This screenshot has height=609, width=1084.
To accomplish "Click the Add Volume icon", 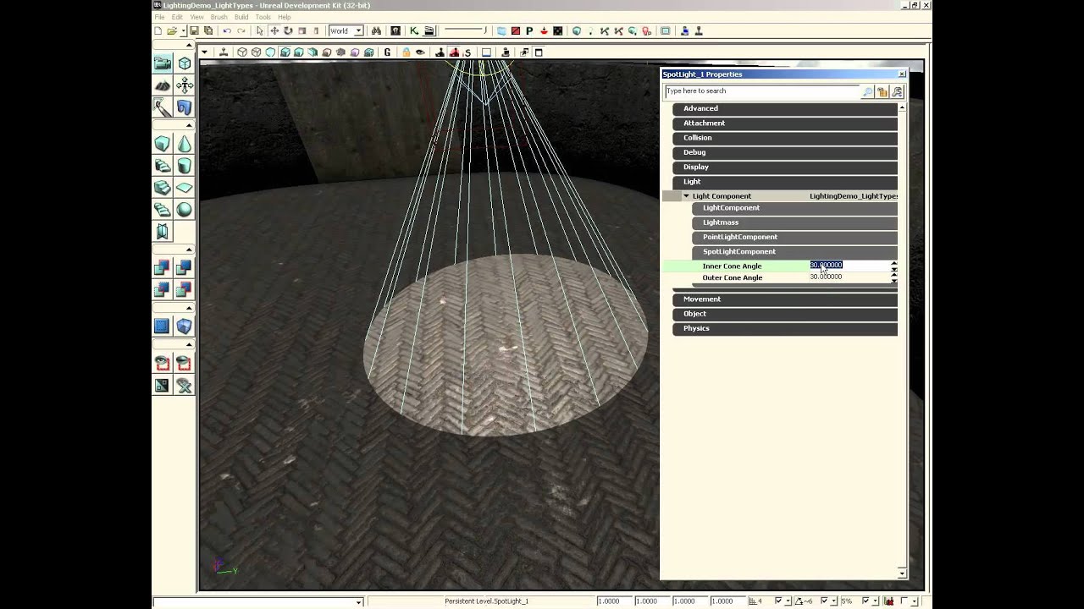I will [x=184, y=326].
